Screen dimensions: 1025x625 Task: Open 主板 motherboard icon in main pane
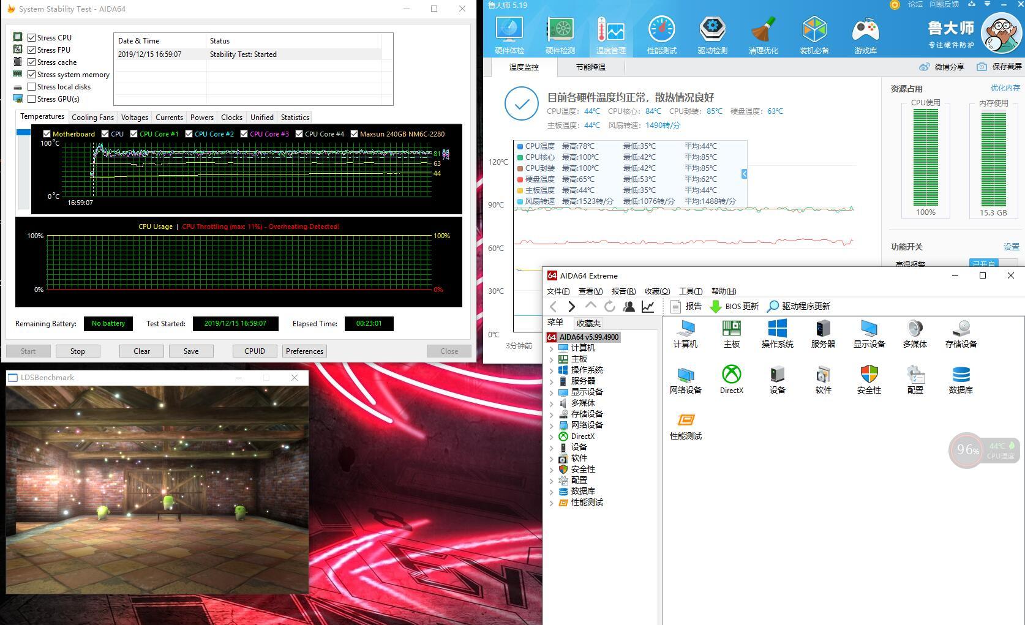click(x=732, y=334)
